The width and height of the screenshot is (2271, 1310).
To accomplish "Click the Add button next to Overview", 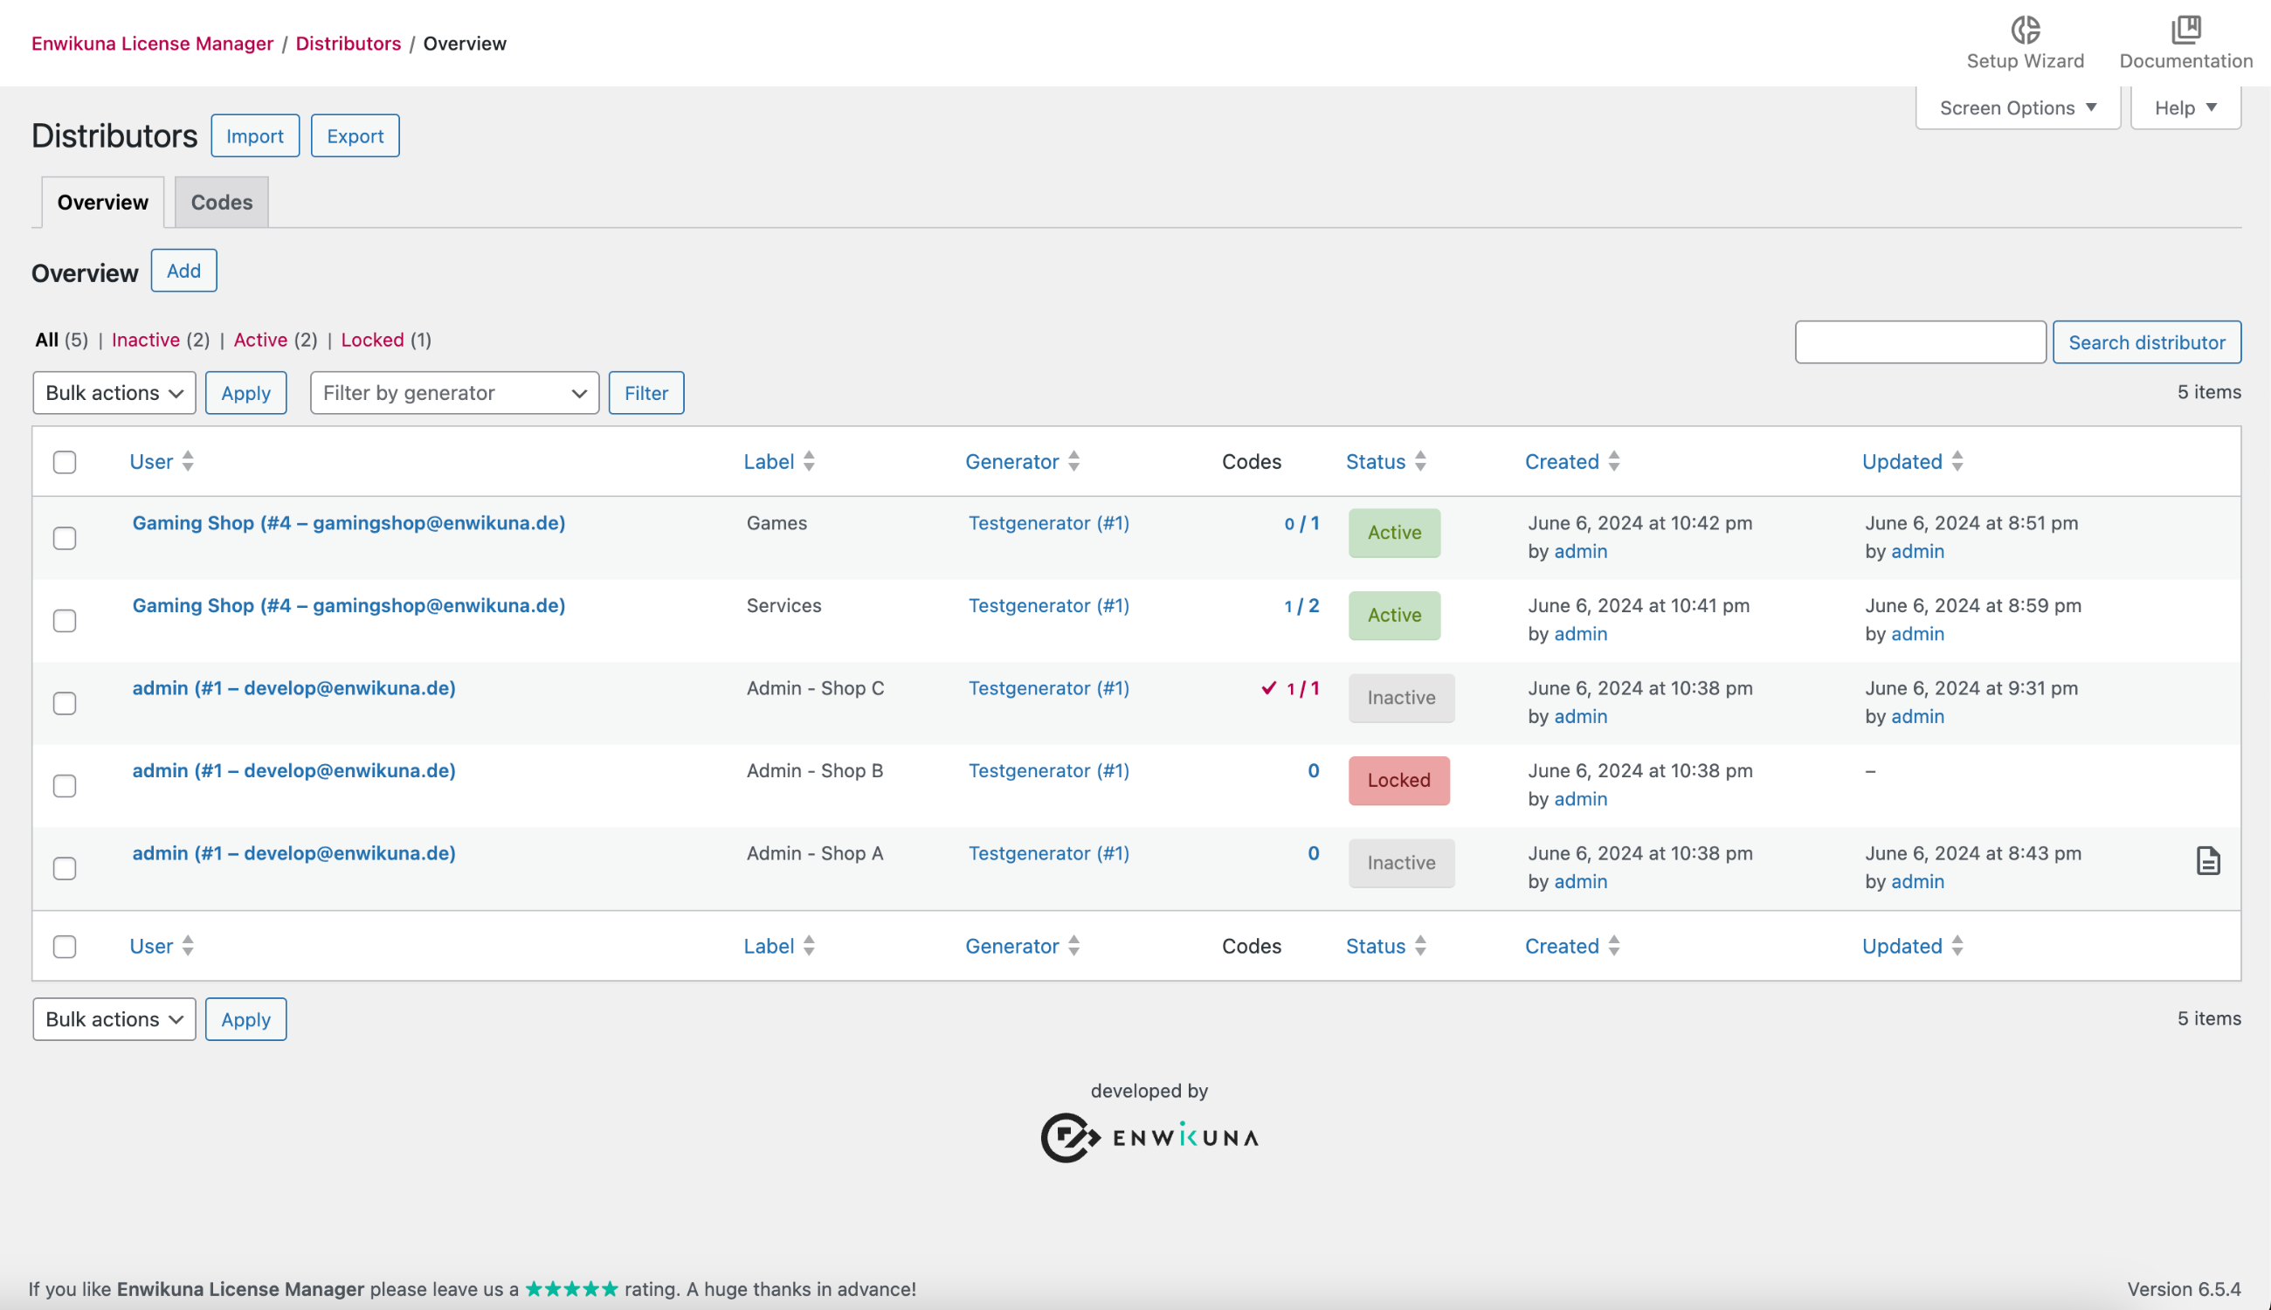I will click(x=183, y=271).
